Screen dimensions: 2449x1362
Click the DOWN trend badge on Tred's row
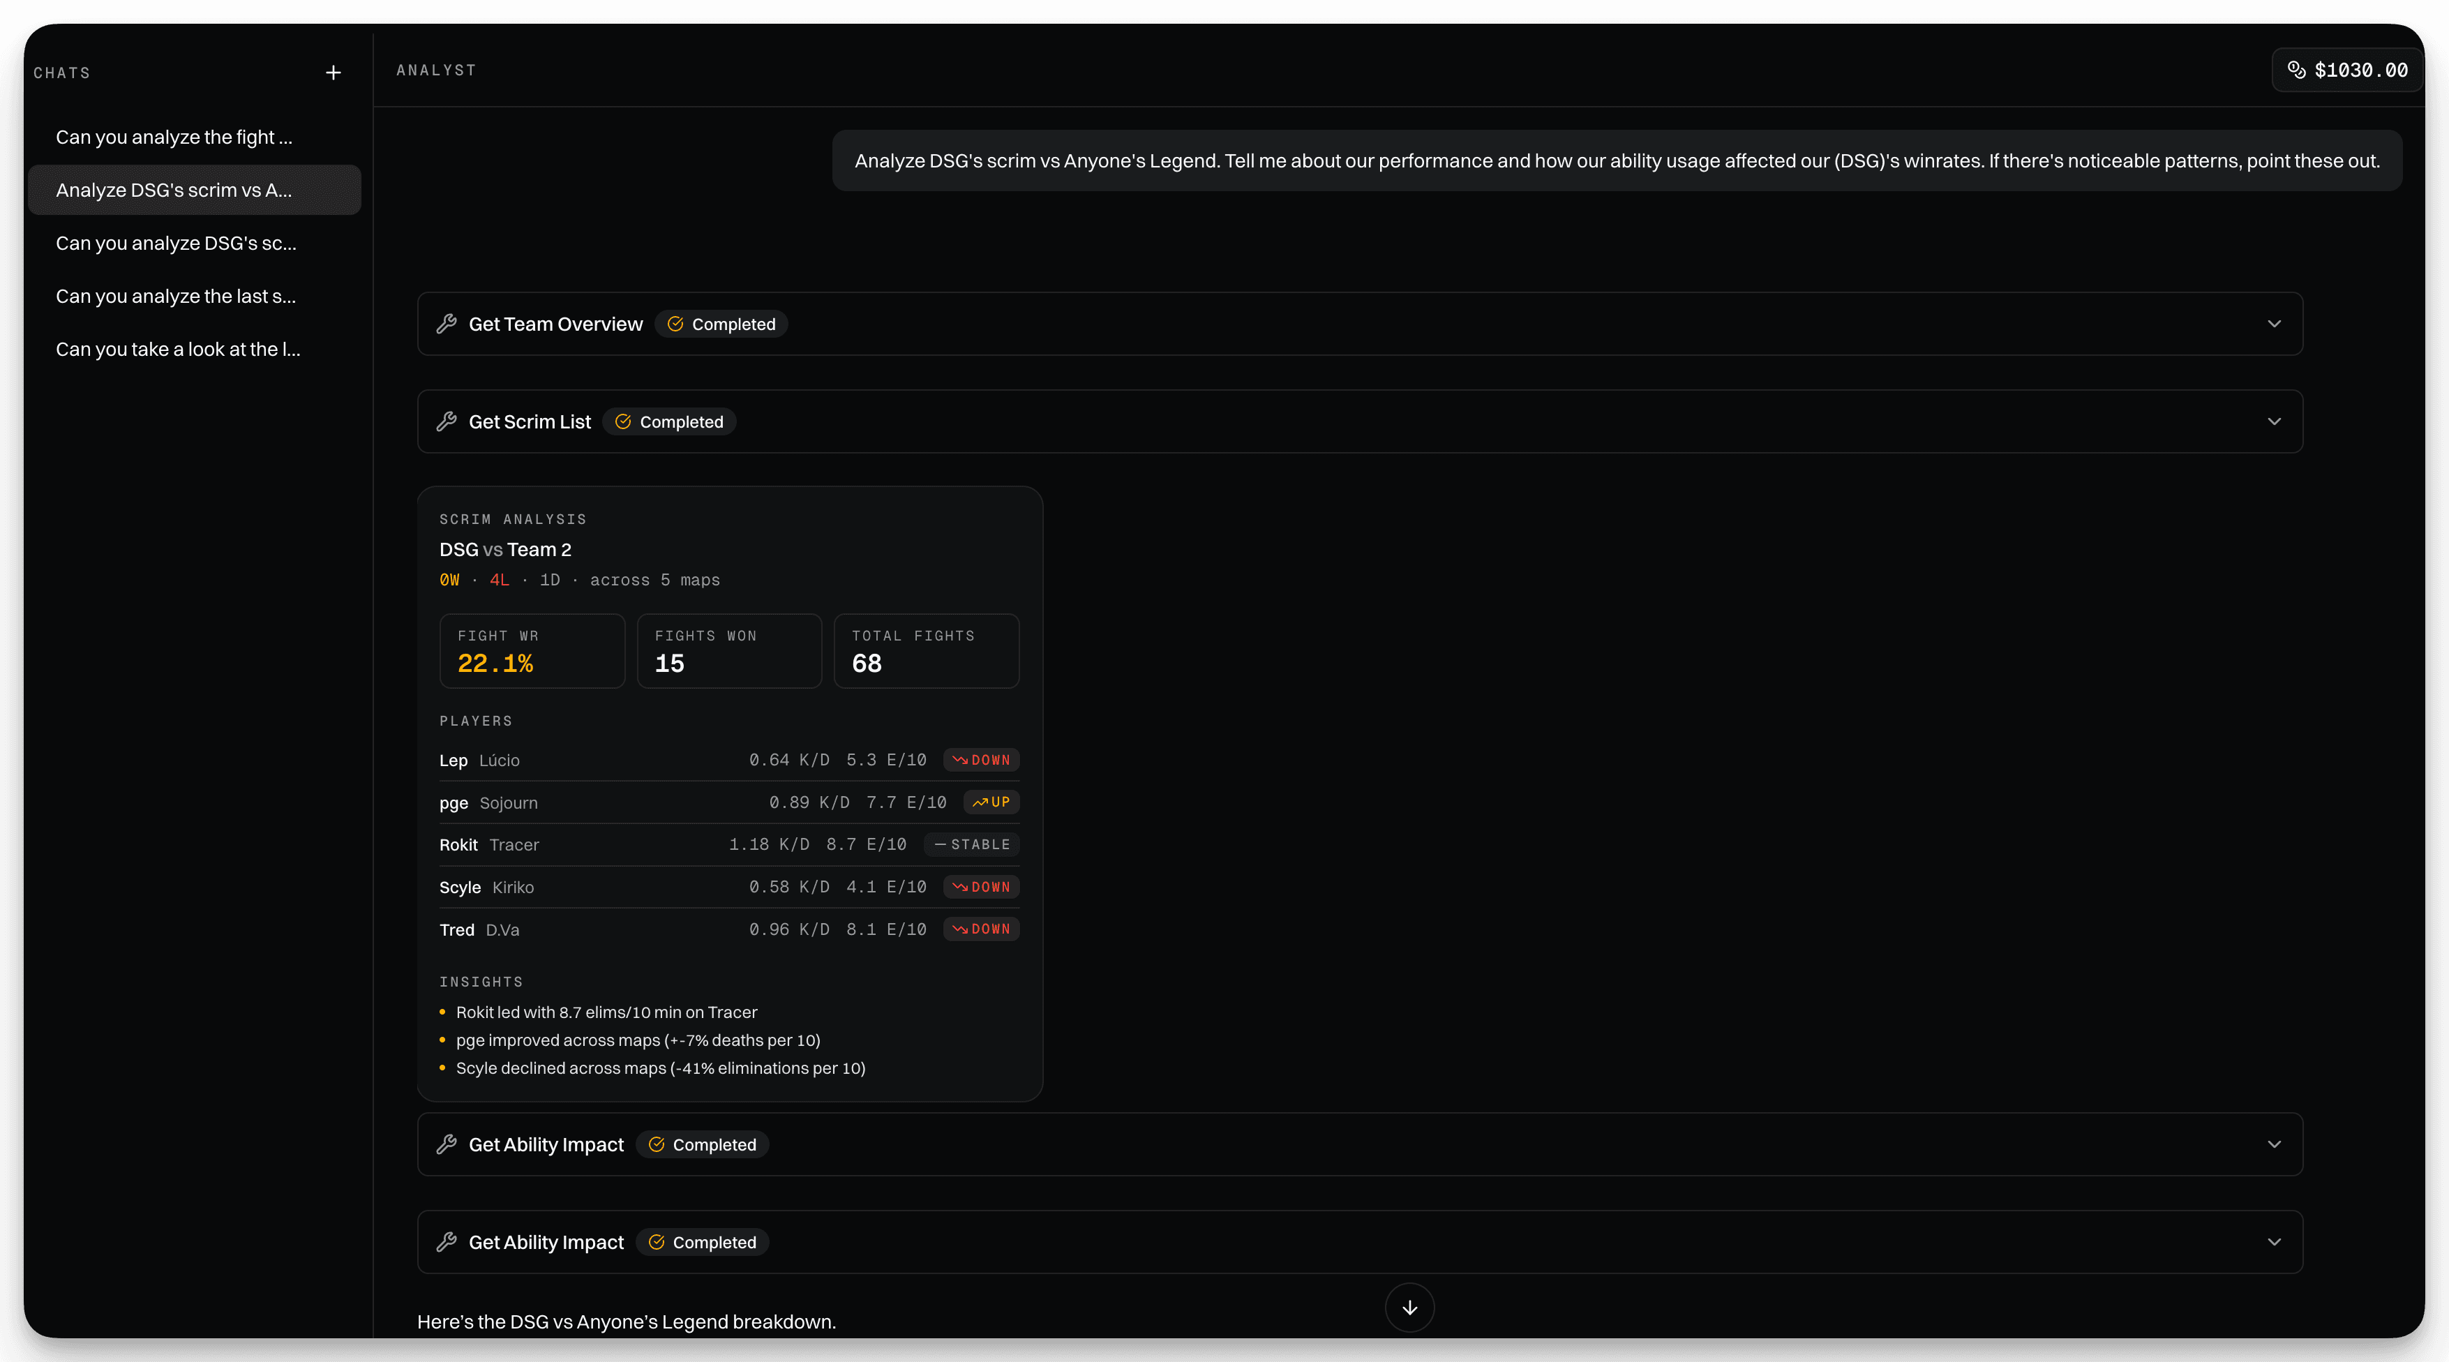click(x=981, y=929)
